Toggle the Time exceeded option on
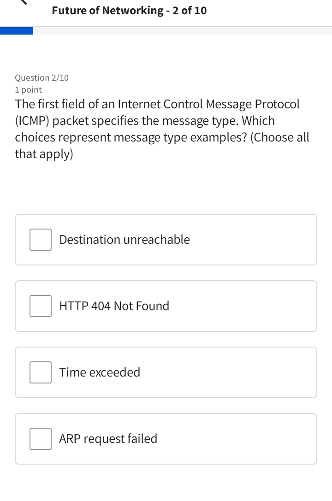The height and width of the screenshot is (501, 332). [x=40, y=372]
